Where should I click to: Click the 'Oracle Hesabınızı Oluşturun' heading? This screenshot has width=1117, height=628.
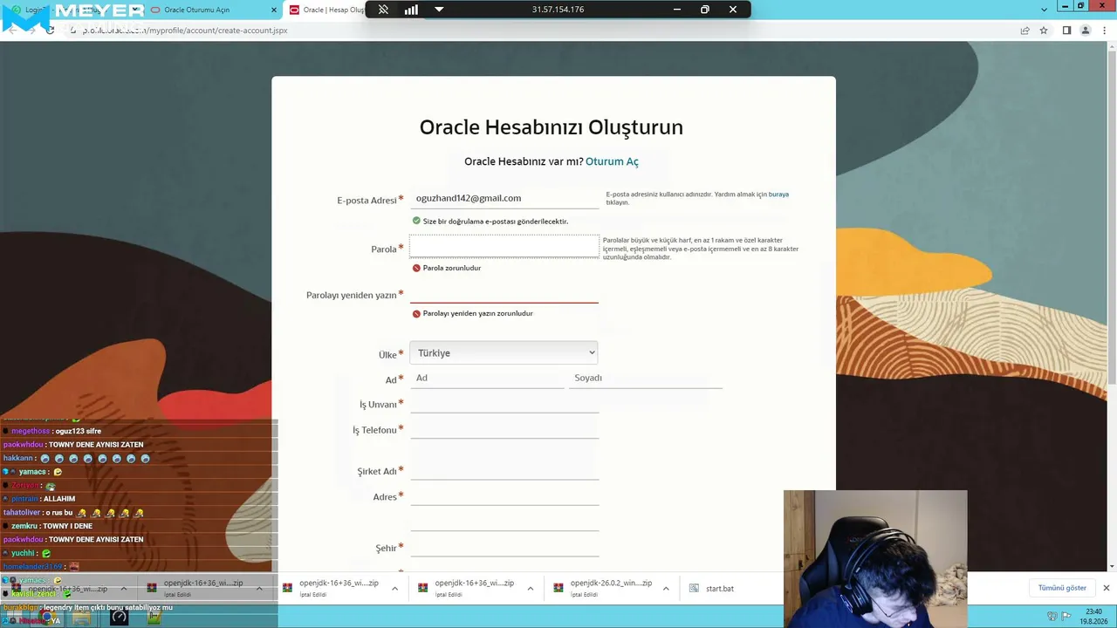(552, 127)
